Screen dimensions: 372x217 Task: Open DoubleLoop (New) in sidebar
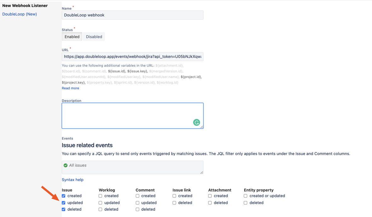click(20, 14)
